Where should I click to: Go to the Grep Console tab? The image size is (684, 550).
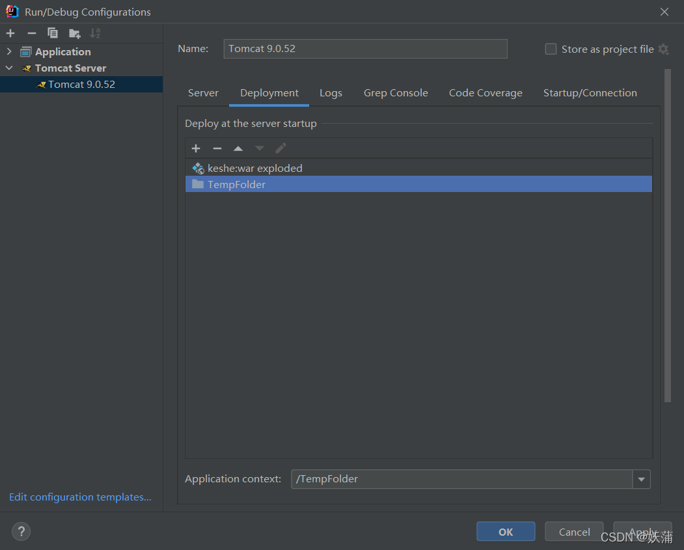(396, 93)
